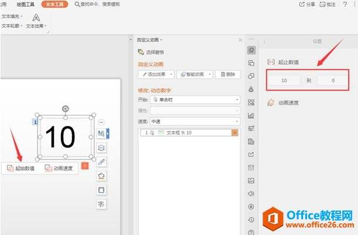The width and height of the screenshot is (358, 235).
Task: Open the 文本填充 dropdown
Action: 12,16
